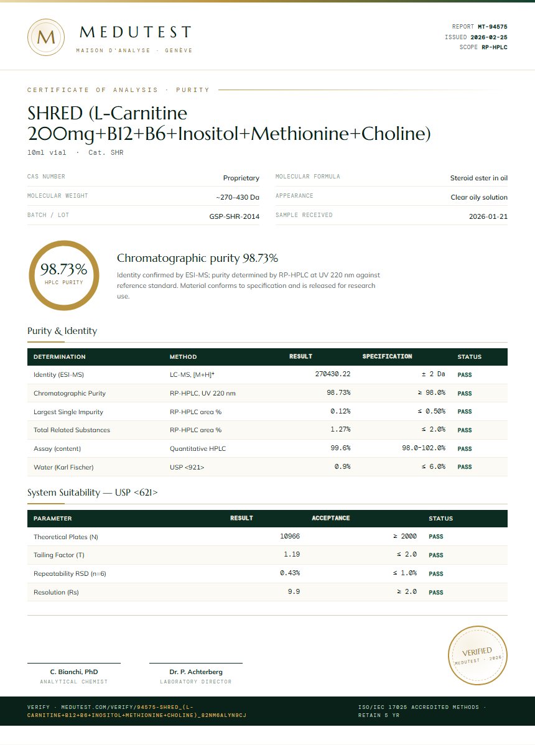Select related substances result 1.27%

coord(340,429)
